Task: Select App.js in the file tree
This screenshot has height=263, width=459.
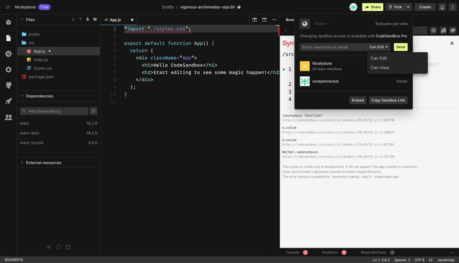Action: 59,51
